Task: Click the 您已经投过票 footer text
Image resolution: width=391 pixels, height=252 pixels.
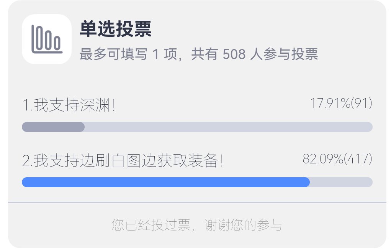Action: coord(151,225)
